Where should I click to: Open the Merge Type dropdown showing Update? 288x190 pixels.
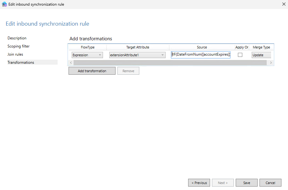click(x=261, y=55)
